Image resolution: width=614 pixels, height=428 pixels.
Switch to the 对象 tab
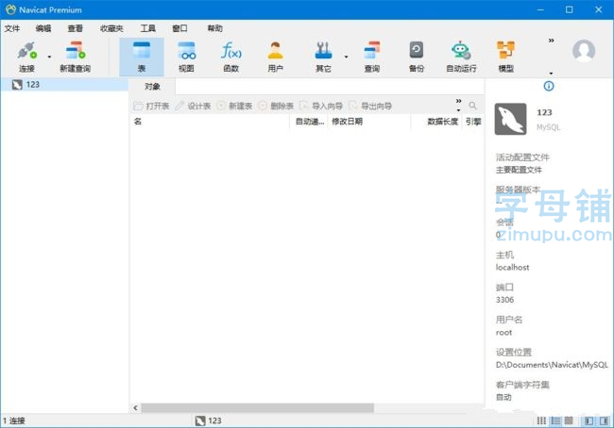(152, 87)
